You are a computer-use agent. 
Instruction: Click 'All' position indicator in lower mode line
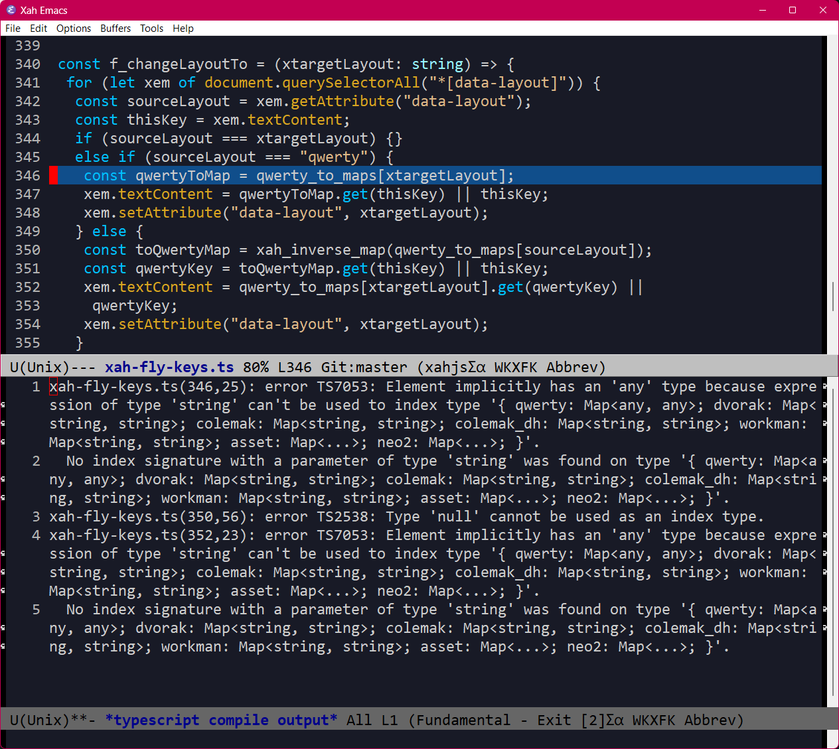point(359,720)
